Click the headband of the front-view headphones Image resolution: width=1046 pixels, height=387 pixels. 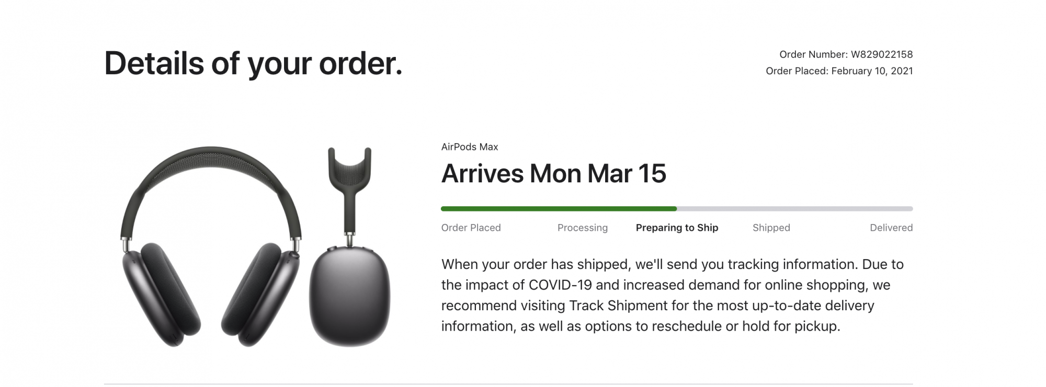pyautogui.click(x=211, y=159)
